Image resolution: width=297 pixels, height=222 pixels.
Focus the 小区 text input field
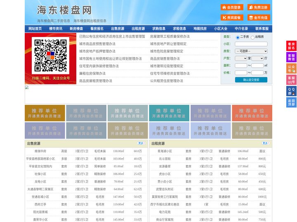coord(251,44)
